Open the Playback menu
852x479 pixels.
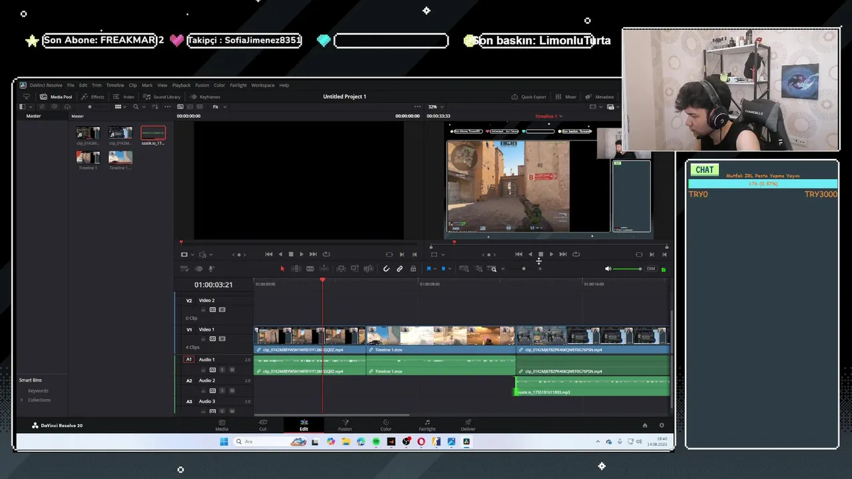pos(181,85)
